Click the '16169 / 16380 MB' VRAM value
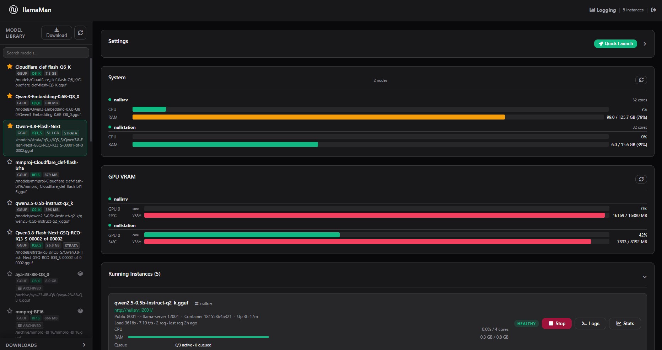 click(x=630, y=216)
